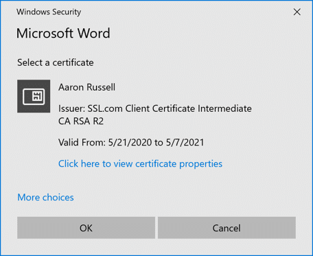Expand More choices link
The height and width of the screenshot is (256, 313).
pyautogui.click(x=45, y=197)
